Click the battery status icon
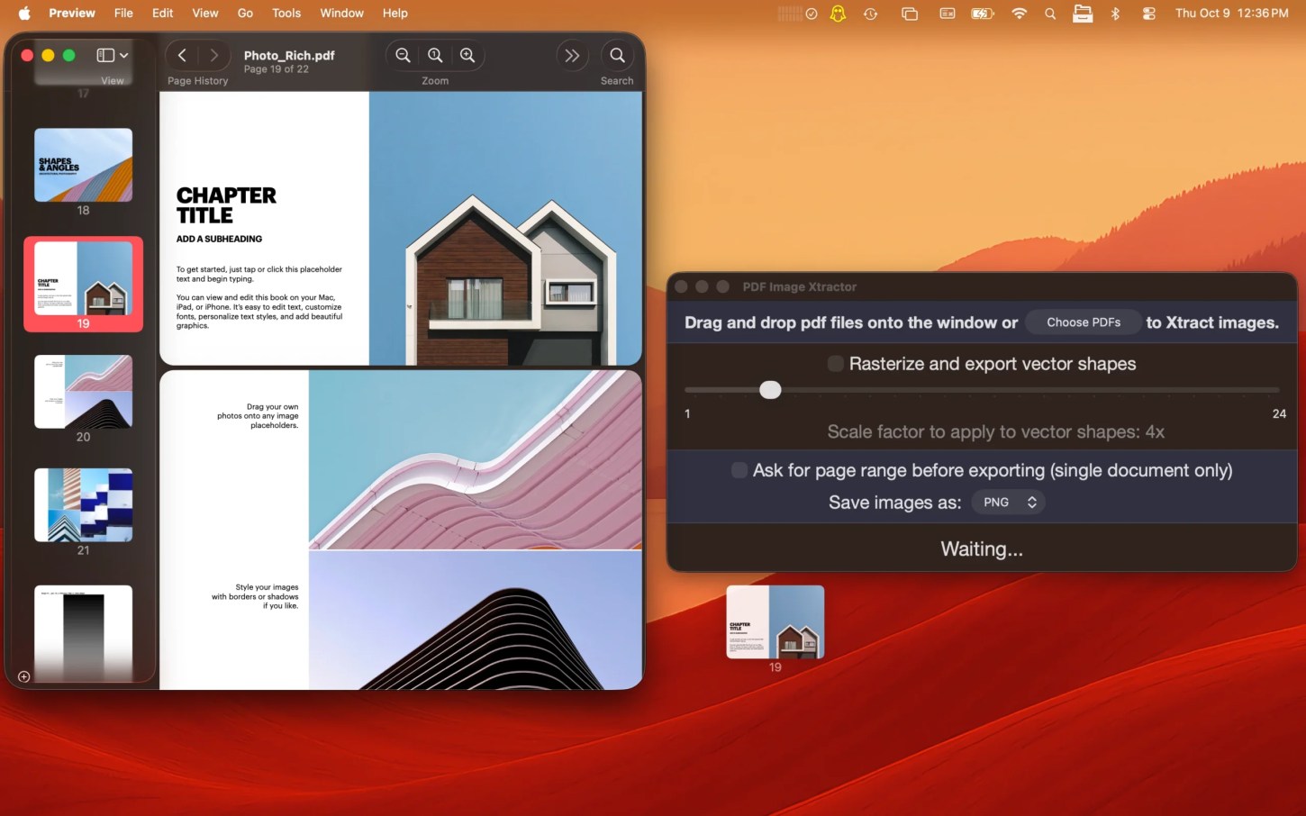This screenshot has height=816, width=1306. point(983,14)
